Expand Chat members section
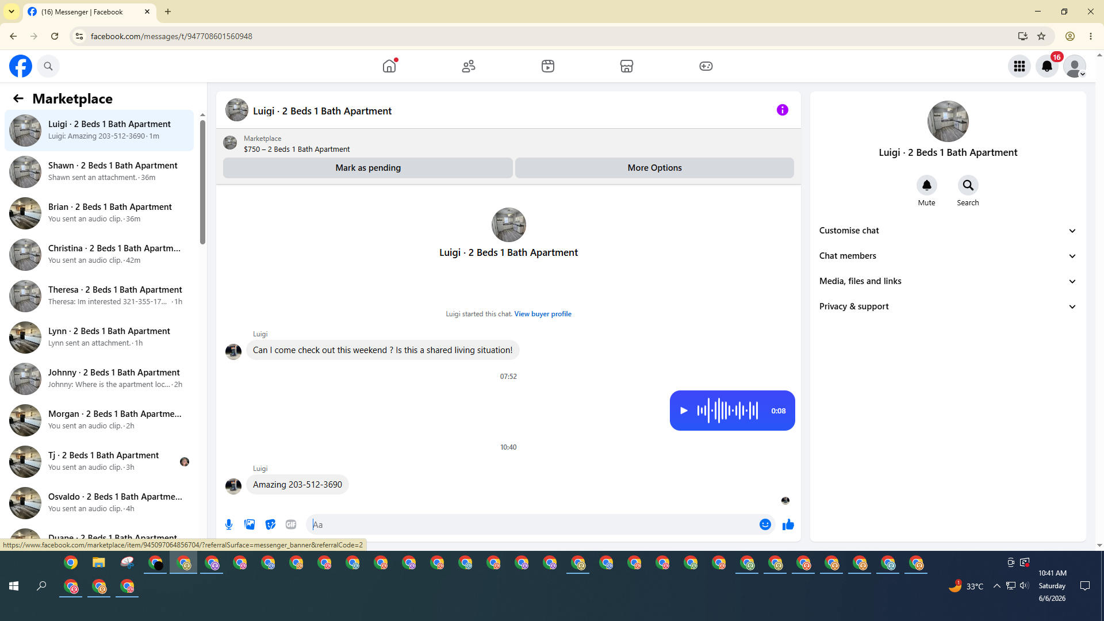The height and width of the screenshot is (621, 1104). click(948, 256)
